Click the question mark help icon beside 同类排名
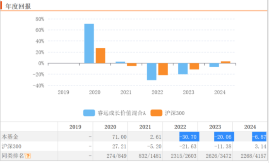The height and width of the screenshot is (163, 269). pyautogui.click(x=28, y=156)
